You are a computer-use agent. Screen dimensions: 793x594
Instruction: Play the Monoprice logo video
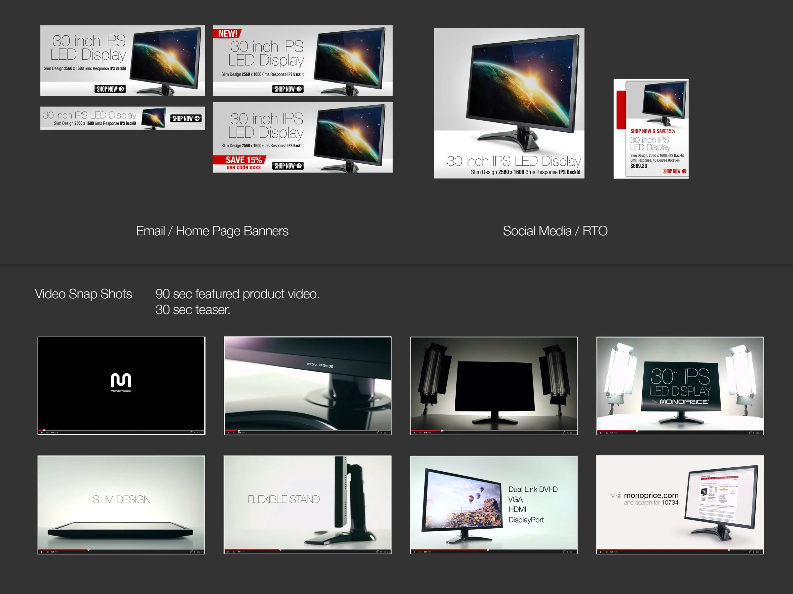42,433
